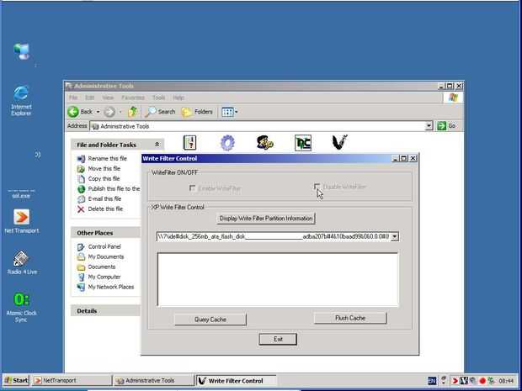Click the red circle tray icon

tap(482, 381)
